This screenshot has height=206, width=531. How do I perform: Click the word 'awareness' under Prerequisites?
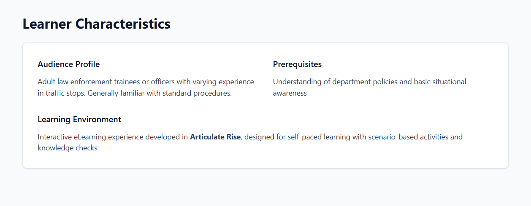coord(290,93)
